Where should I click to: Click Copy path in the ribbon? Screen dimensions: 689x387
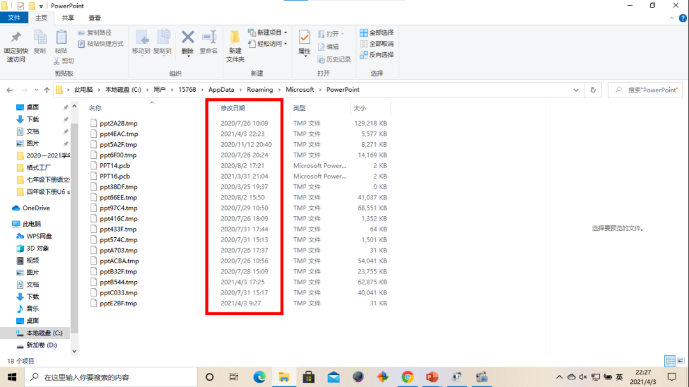pos(94,33)
